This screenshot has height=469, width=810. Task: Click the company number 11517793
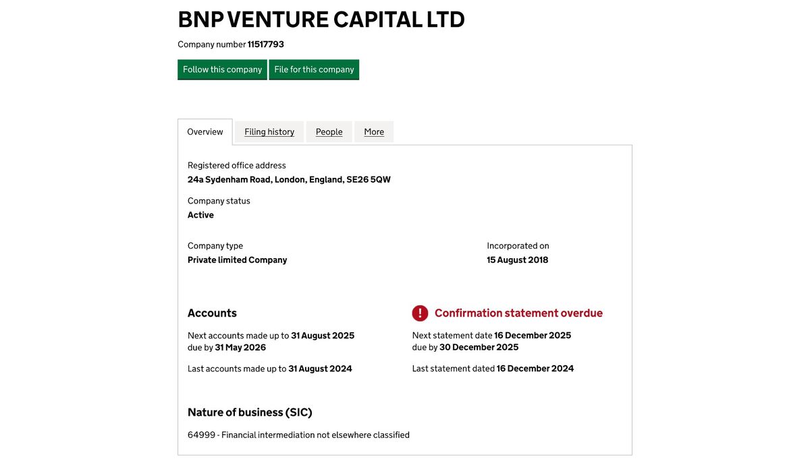point(265,44)
